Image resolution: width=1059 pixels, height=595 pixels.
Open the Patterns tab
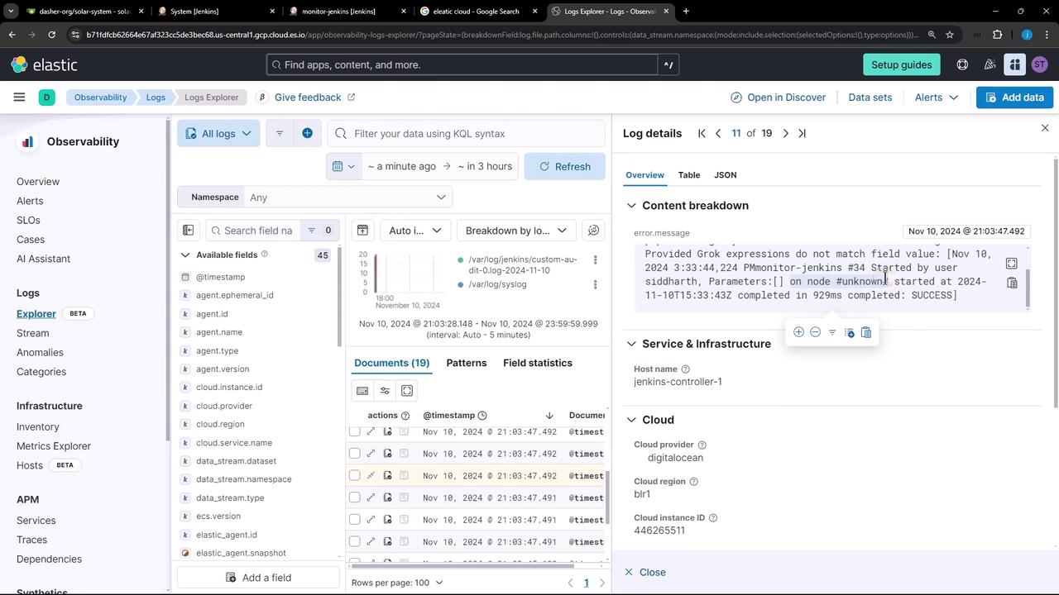pos(466,363)
